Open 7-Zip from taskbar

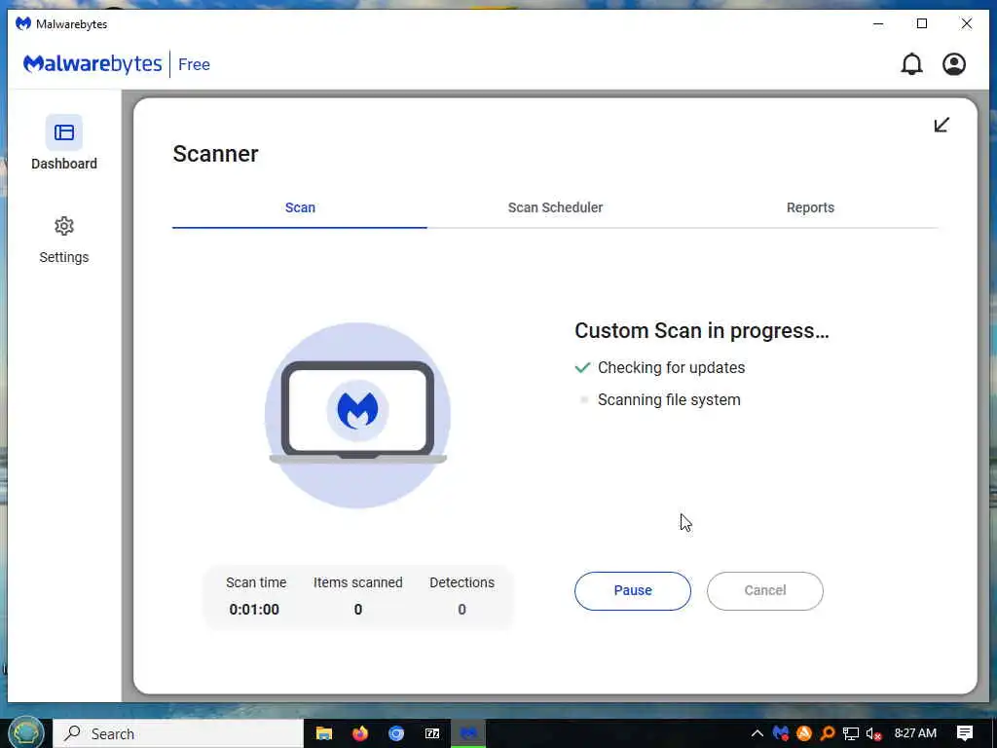pos(432,733)
